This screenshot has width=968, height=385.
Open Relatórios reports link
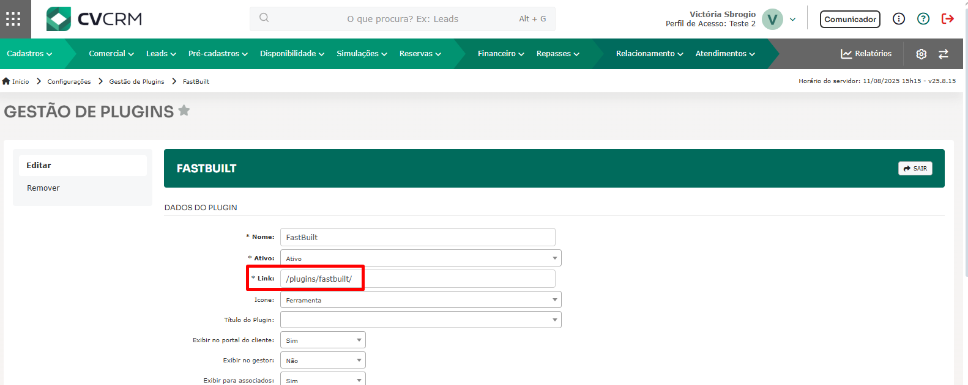866,54
